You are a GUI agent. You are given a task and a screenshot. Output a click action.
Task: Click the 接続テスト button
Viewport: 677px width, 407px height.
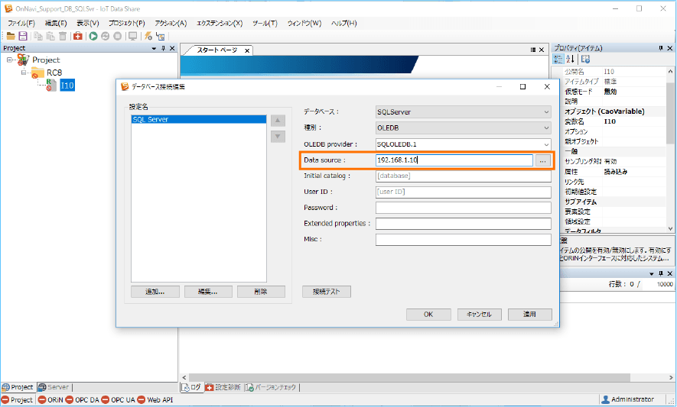[326, 292]
